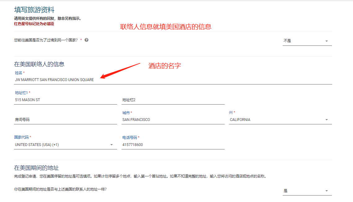Open the 州 dropdown showing CALIFORNIA
Viewport: 353px width, 202px height.
pos(280,119)
